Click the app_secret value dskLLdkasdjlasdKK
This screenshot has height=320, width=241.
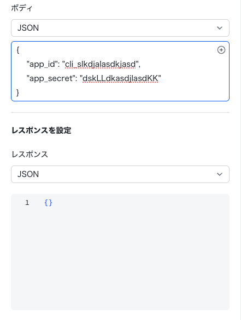(x=120, y=78)
